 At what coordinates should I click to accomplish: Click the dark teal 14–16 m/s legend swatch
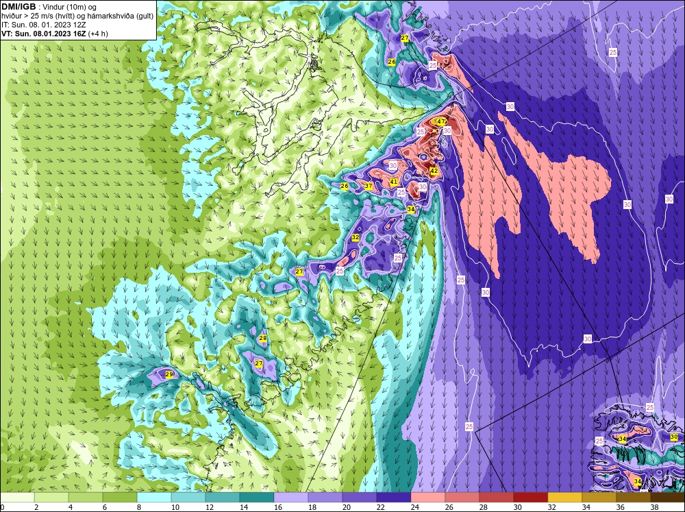(x=256, y=498)
